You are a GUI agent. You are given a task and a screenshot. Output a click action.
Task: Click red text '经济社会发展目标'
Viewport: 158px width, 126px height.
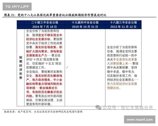click(x=38, y=39)
